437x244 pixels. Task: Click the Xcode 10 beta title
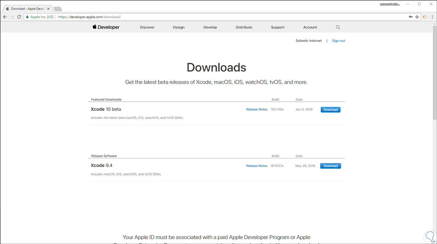pyautogui.click(x=106, y=109)
